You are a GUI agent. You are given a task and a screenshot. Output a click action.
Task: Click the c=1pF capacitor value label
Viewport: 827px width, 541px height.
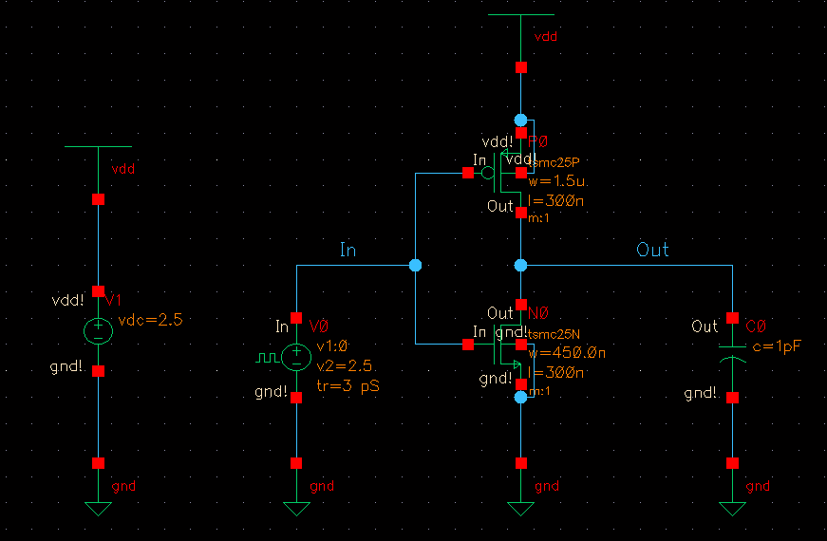click(x=776, y=346)
